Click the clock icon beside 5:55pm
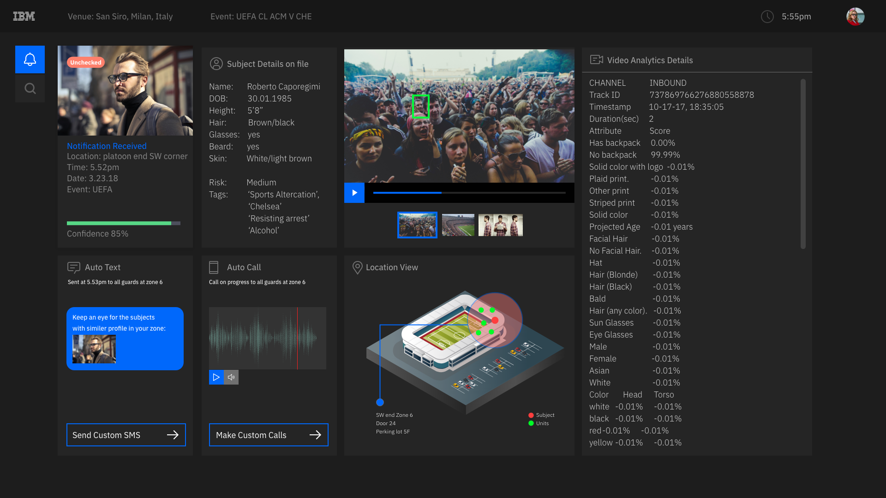This screenshot has height=498, width=886. [x=767, y=17]
